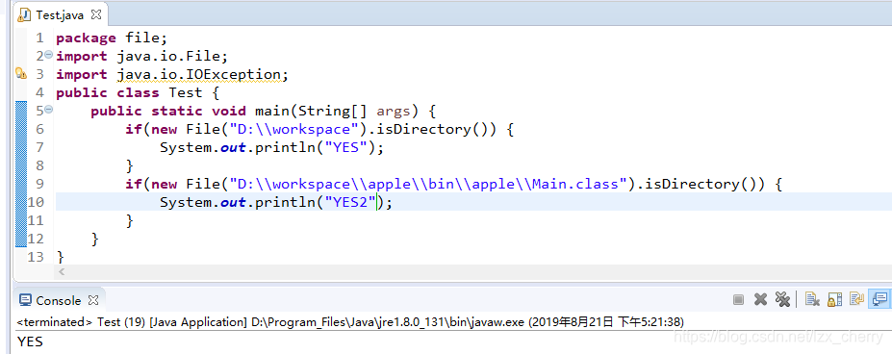The image size is (892, 354).
Task: Click the terminated launch description in Console
Action: tap(350, 322)
